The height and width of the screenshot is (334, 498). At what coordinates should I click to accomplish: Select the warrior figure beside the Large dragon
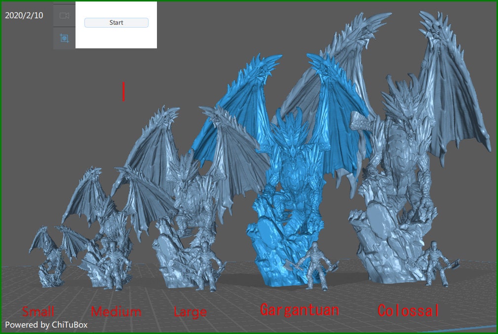(206, 266)
